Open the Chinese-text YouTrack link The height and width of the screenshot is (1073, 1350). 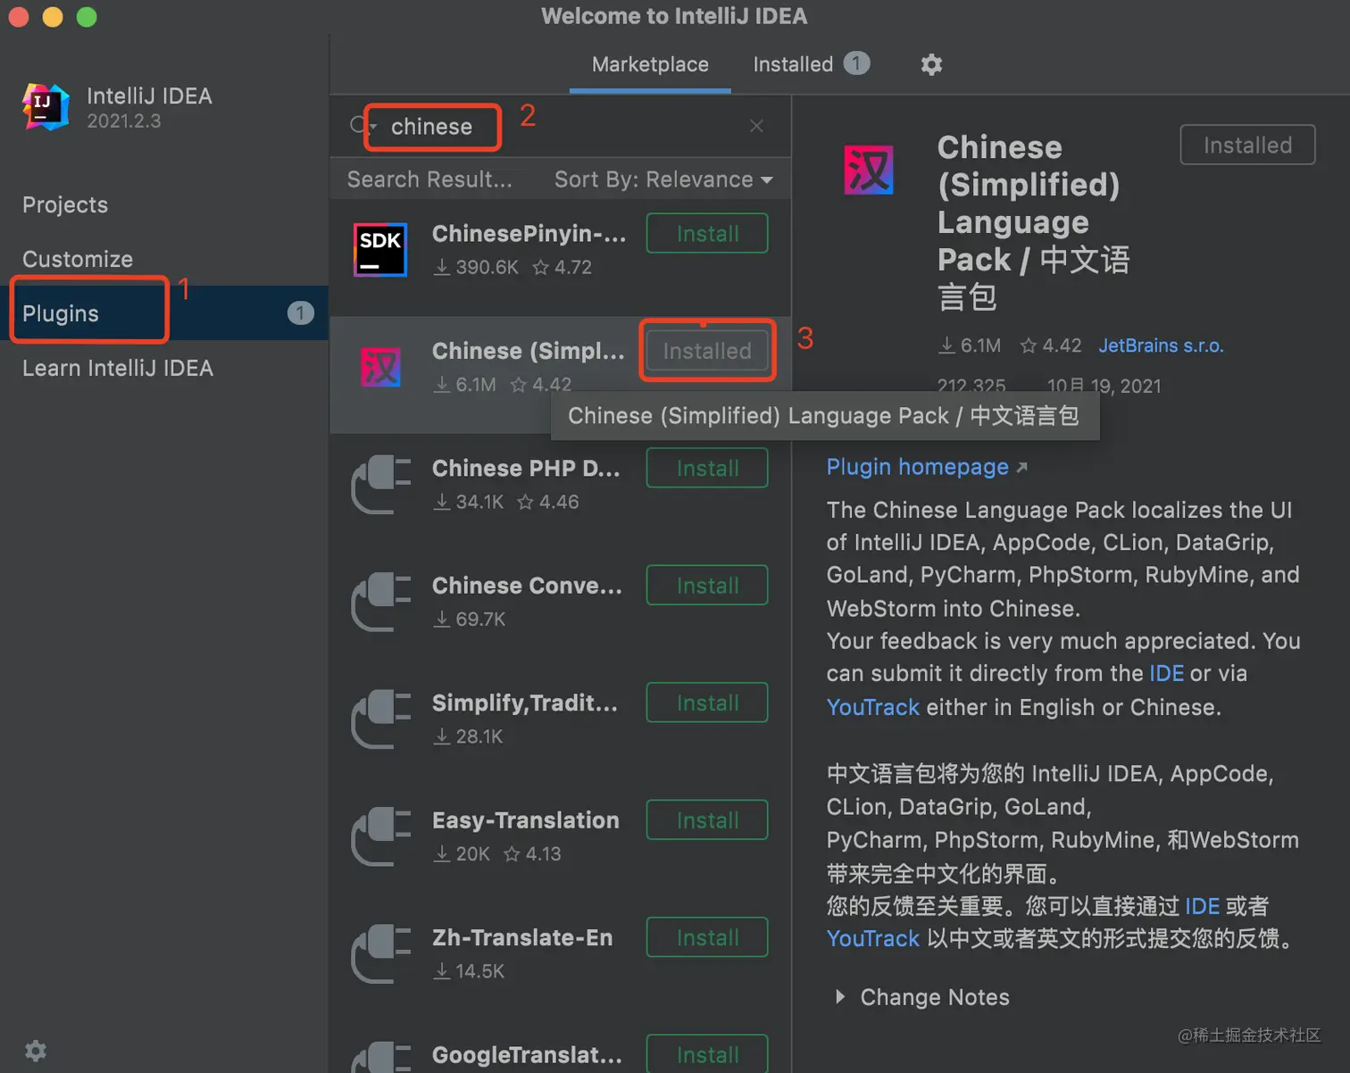[872, 938]
